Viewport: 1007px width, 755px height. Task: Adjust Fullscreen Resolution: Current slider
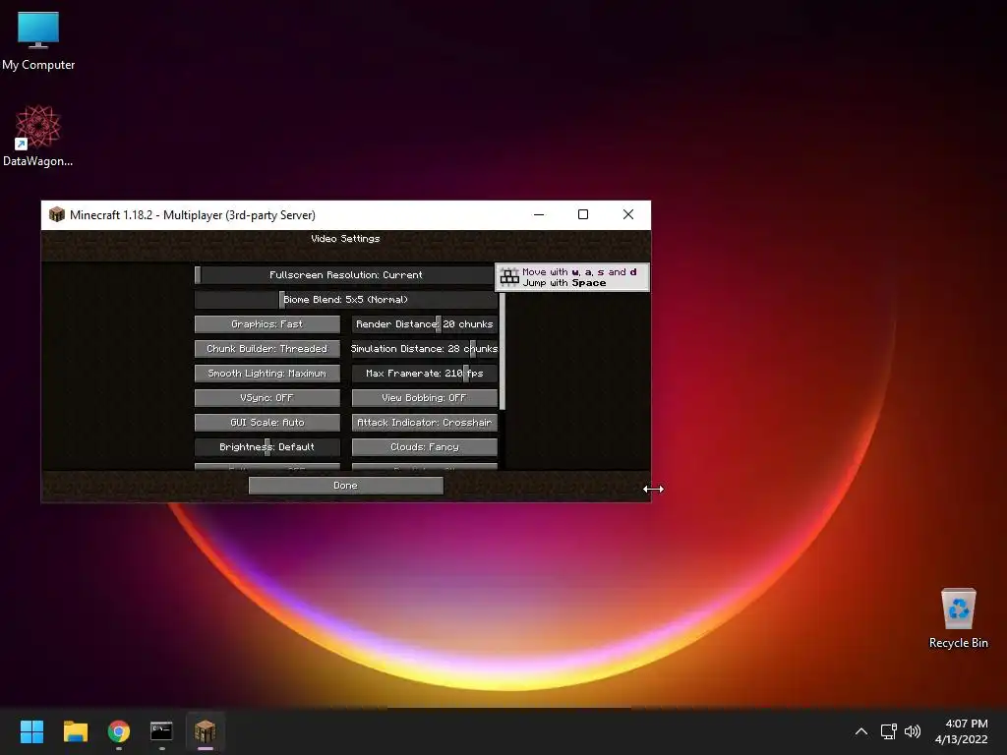click(x=345, y=275)
